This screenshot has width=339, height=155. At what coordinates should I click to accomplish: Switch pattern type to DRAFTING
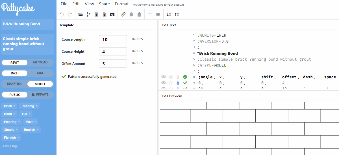tap(15, 84)
